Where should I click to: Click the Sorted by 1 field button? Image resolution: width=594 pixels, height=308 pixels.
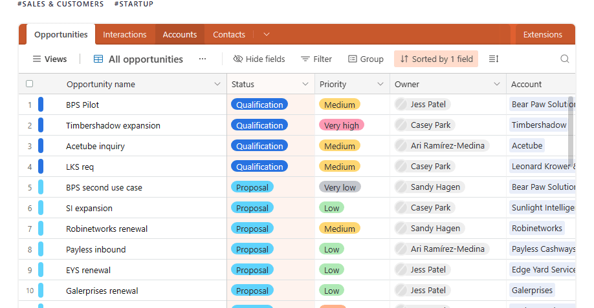pyautogui.click(x=436, y=59)
